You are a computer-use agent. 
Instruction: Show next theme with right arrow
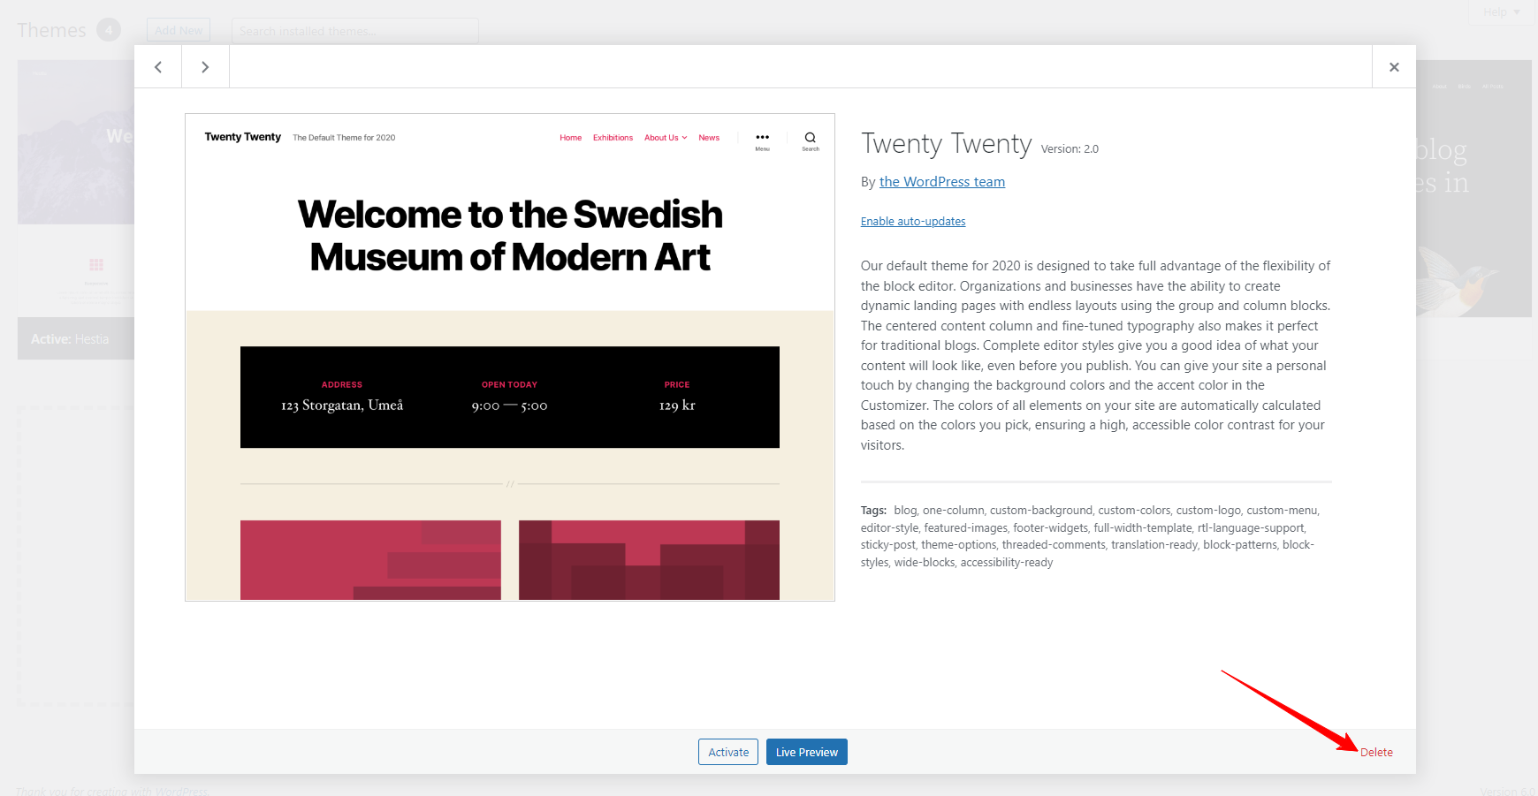point(205,67)
